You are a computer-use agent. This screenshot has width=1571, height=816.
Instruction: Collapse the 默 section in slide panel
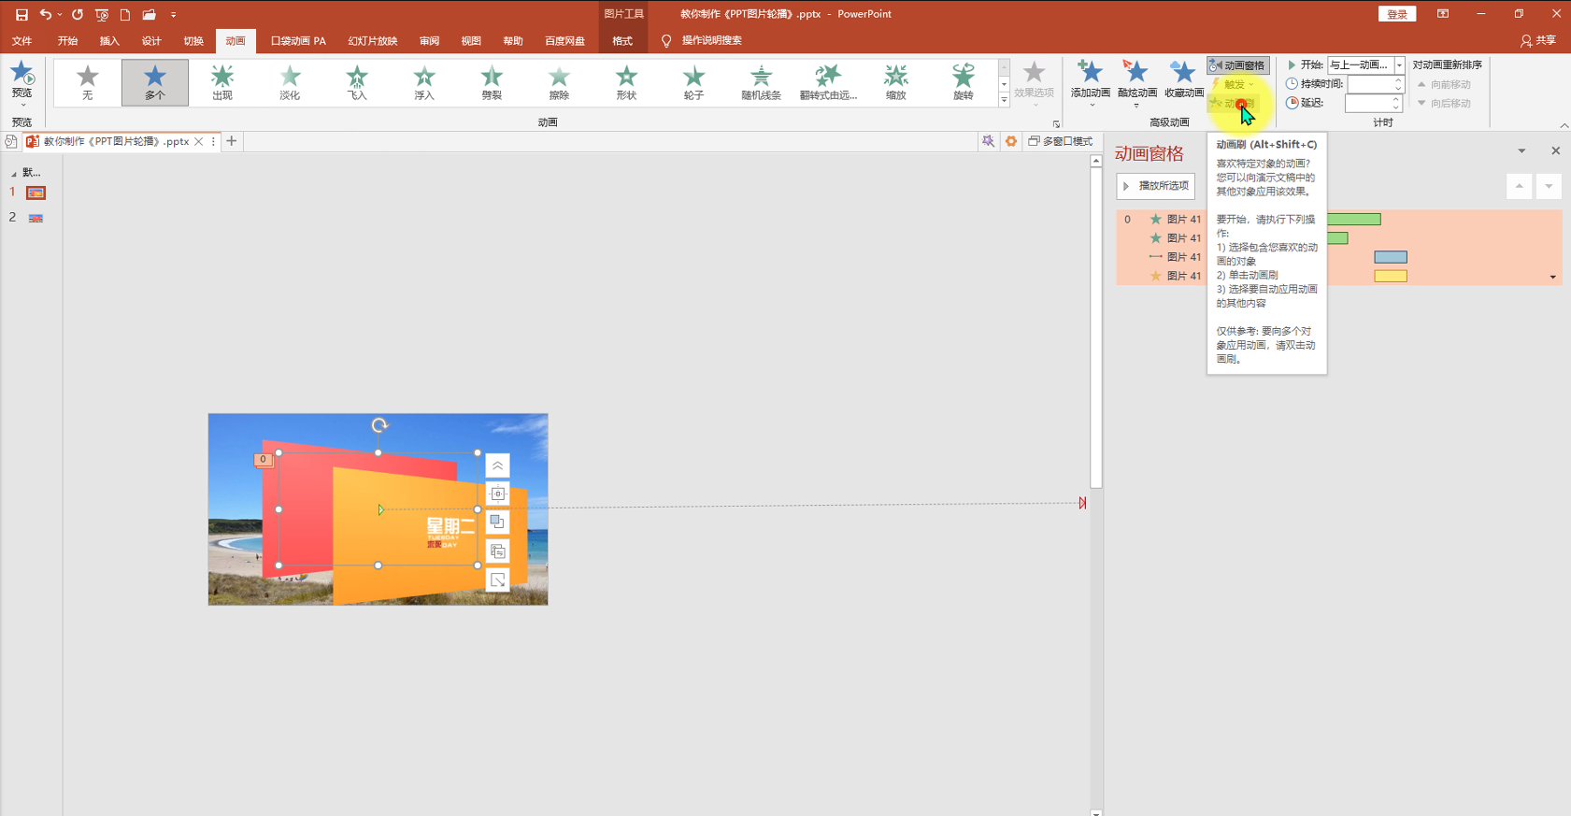(13, 174)
